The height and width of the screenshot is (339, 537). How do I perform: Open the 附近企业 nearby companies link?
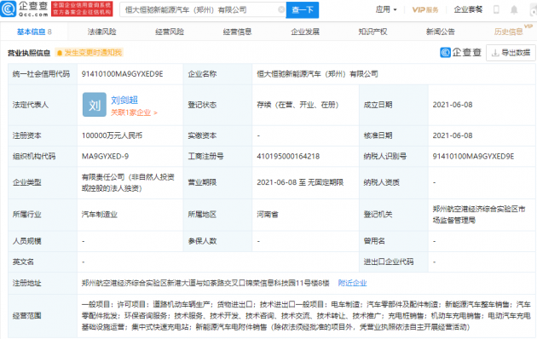(x=352, y=283)
